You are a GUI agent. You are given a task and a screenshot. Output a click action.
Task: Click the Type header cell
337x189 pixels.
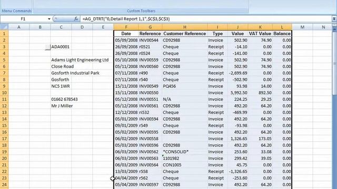tap(217, 34)
